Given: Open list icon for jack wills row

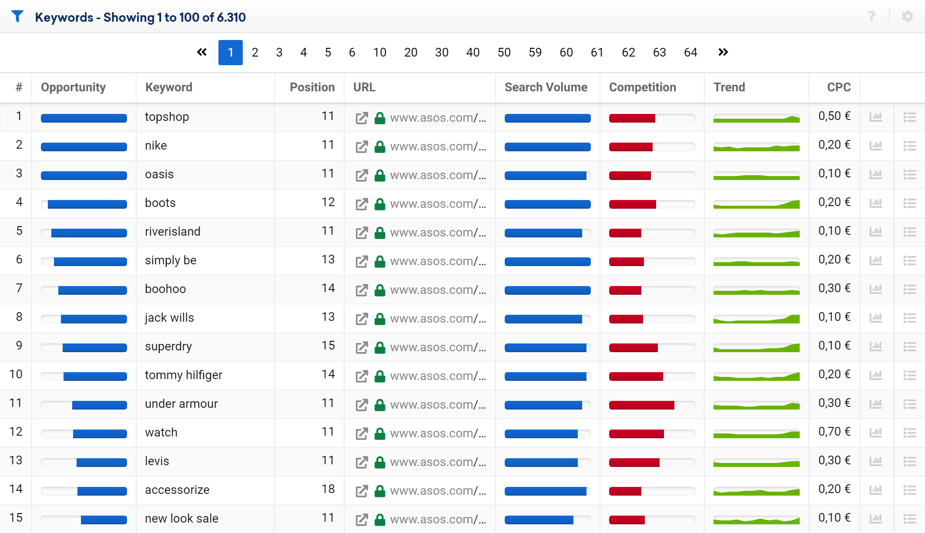Looking at the screenshot, I should tap(910, 318).
